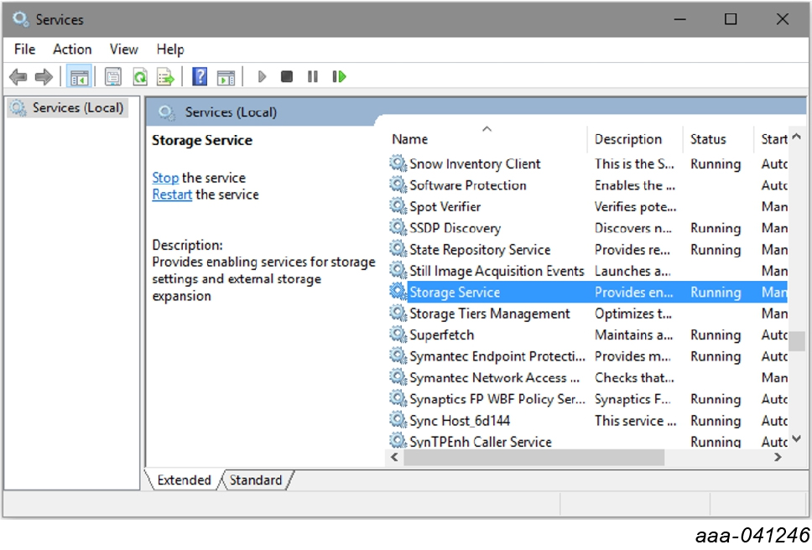The width and height of the screenshot is (812, 550).
Task: Click the Refresh toolbar icon
Action: [x=140, y=77]
